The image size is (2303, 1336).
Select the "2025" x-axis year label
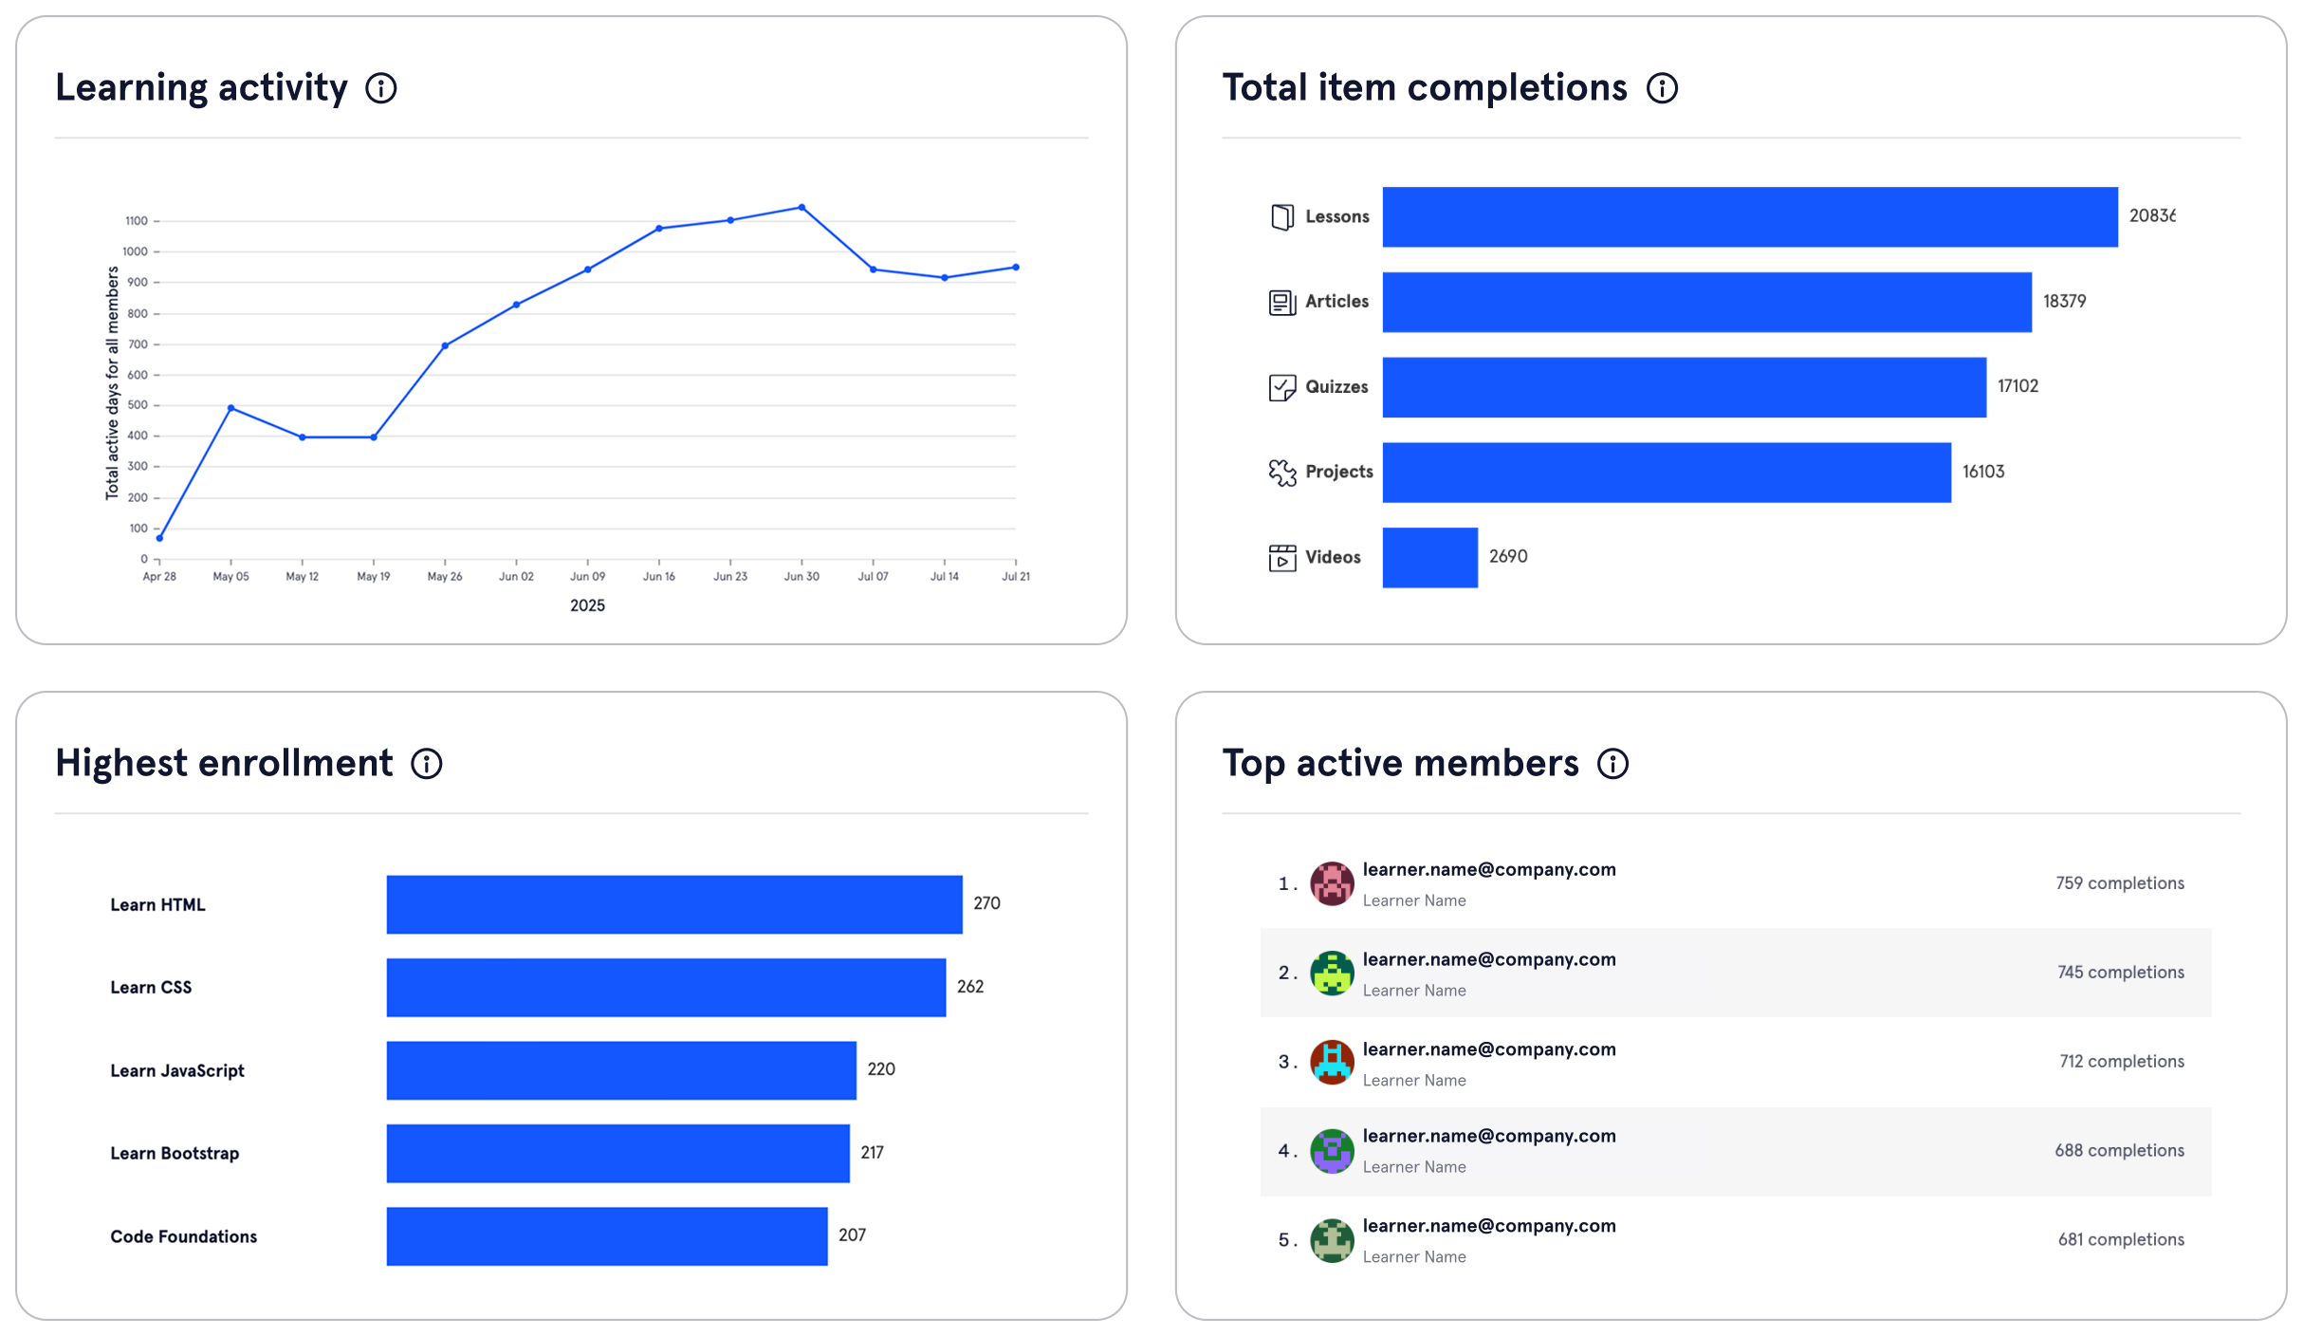(x=587, y=606)
